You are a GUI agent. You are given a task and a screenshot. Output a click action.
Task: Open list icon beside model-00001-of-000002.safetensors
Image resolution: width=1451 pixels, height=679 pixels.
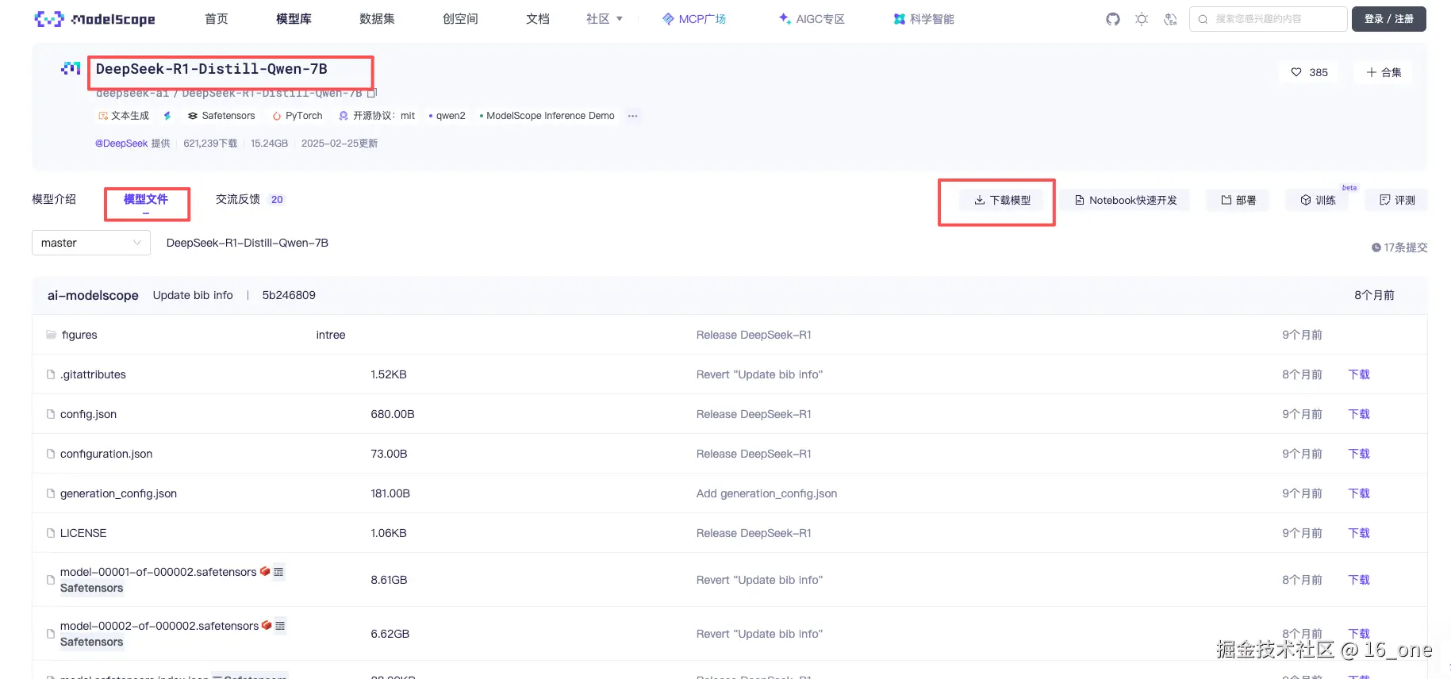[x=278, y=572]
